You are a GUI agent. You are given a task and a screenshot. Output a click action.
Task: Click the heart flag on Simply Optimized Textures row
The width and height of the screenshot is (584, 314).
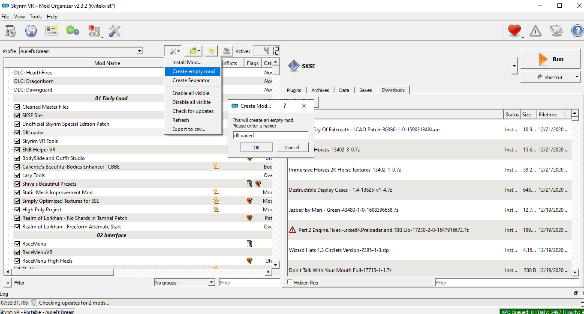(x=250, y=201)
